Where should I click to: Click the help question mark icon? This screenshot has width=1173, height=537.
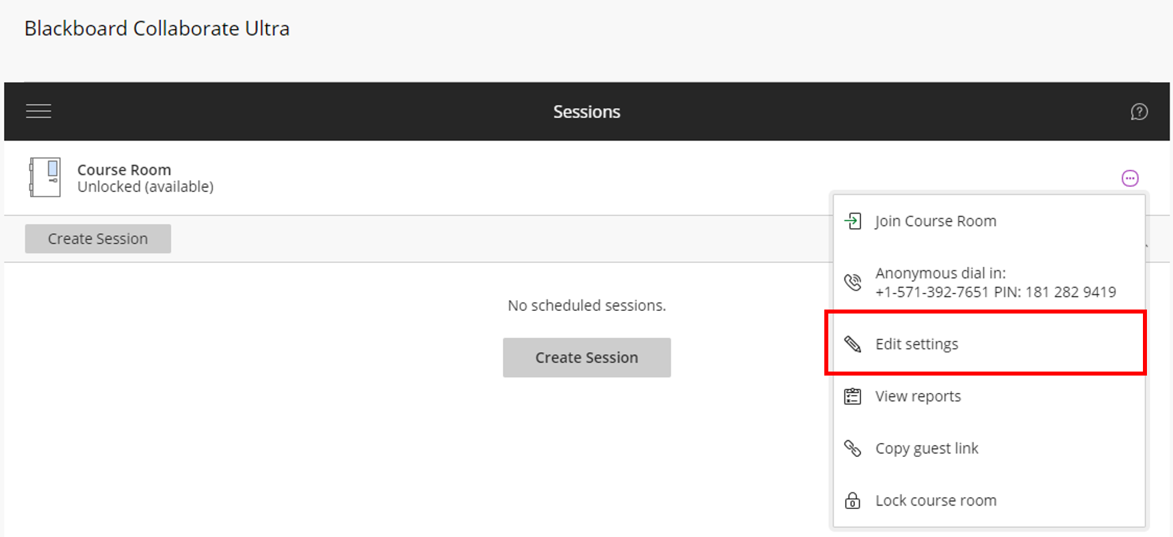(1139, 111)
